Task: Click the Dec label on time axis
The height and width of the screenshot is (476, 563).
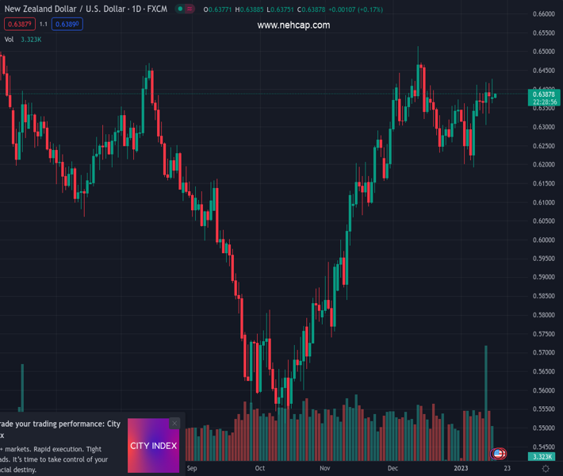Action: click(393, 469)
